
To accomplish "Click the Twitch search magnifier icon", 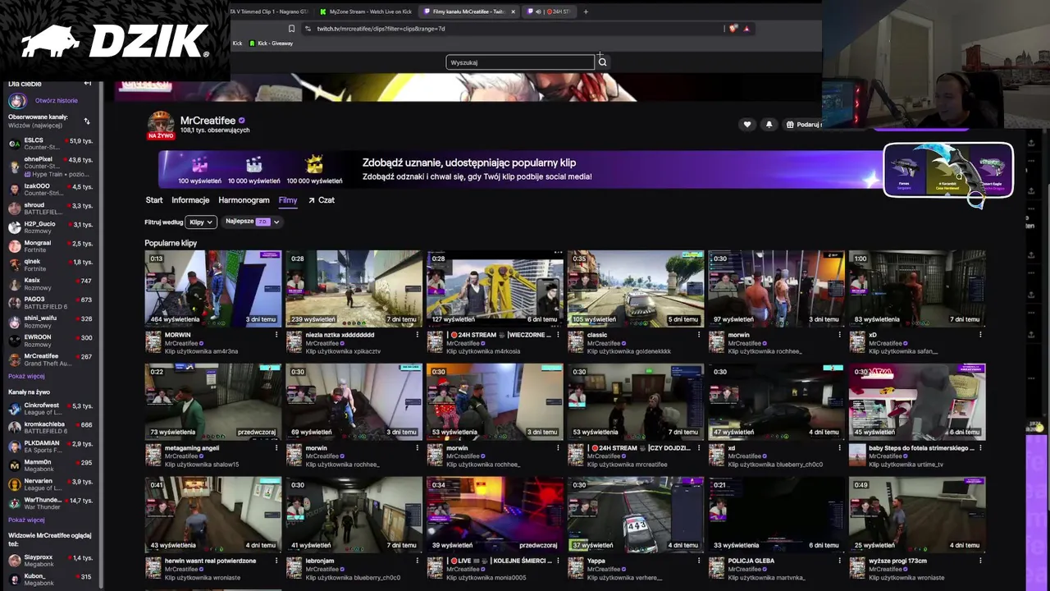I will pyautogui.click(x=602, y=62).
